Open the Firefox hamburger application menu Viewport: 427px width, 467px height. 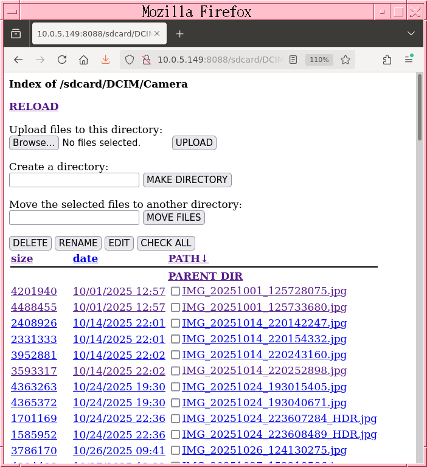click(409, 60)
